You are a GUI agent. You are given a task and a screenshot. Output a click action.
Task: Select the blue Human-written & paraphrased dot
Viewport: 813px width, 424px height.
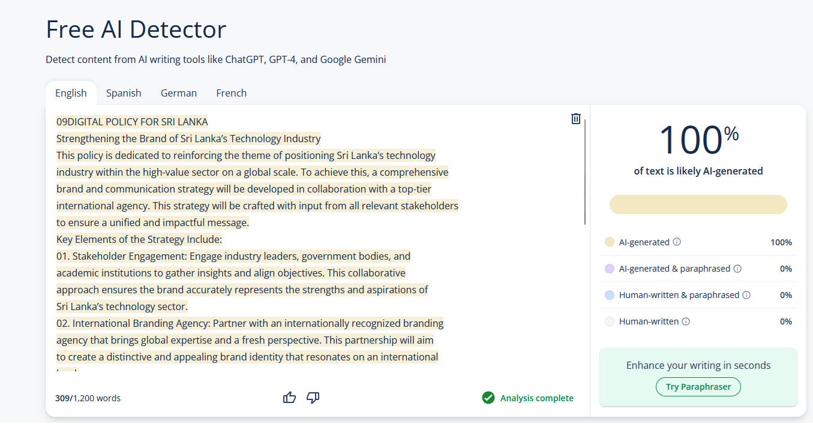[x=610, y=295]
